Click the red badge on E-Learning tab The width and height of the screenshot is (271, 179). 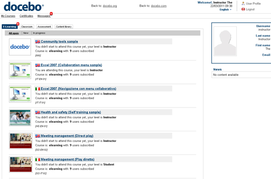coord(18,24)
